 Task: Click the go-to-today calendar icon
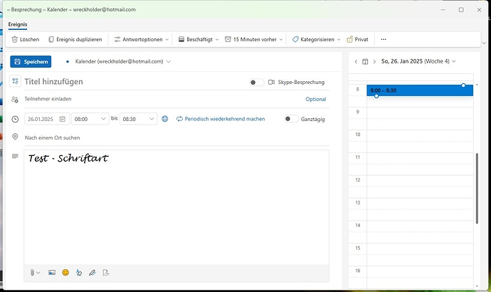(365, 62)
